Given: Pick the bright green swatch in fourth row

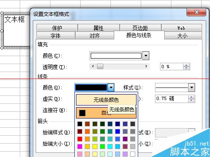Looking at the screenshot, I should (x=102, y=147).
